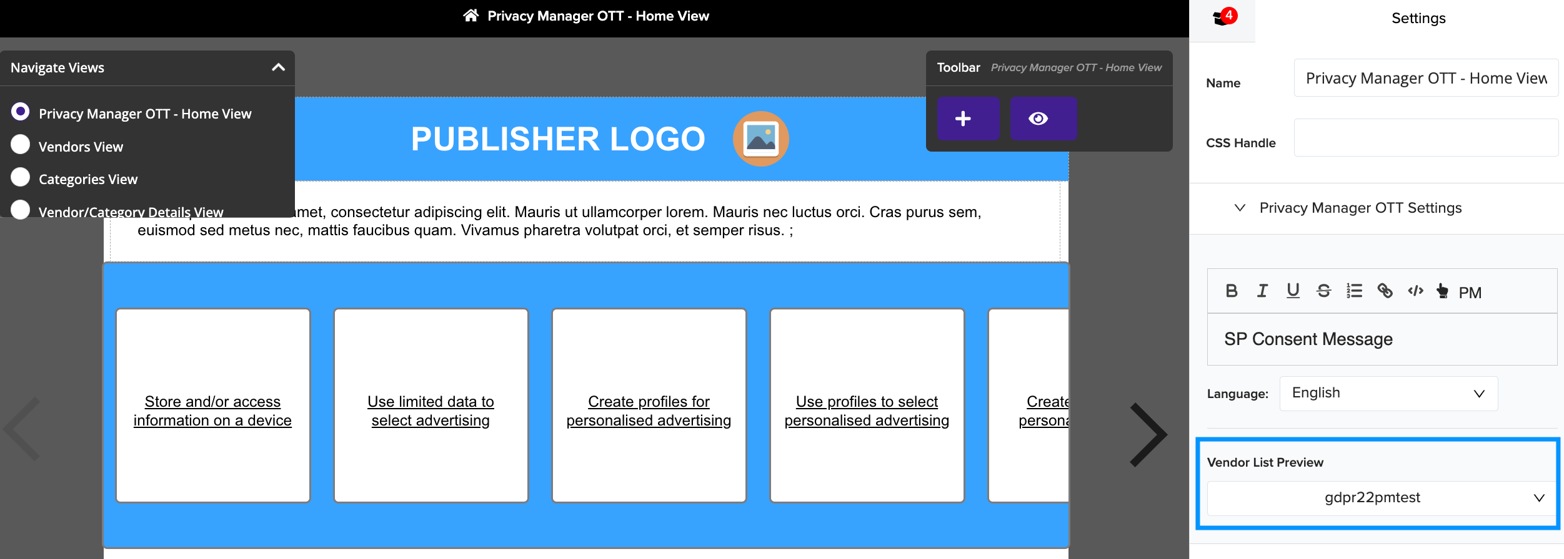Click the publisher logo image placeholder
The image size is (1564, 559).
tap(760, 139)
